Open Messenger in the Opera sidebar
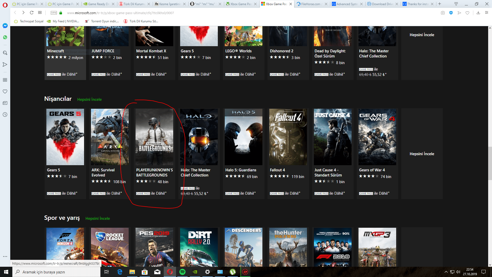Viewport: 492px width, 277px height. (x=5, y=26)
